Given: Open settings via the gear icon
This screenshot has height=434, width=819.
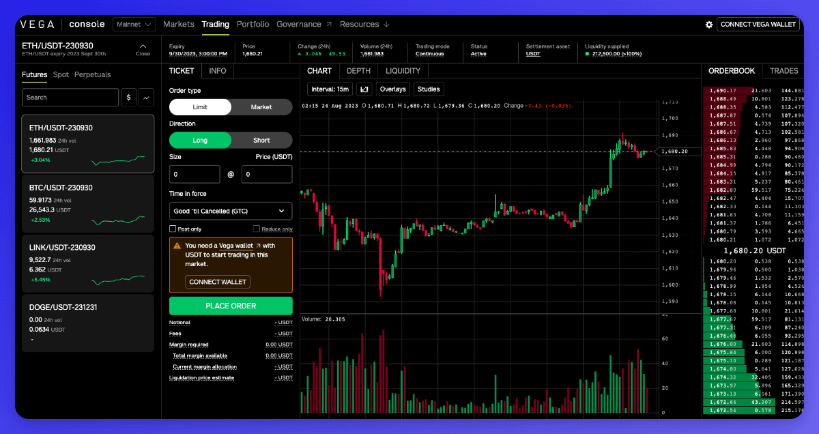Looking at the screenshot, I should (x=709, y=25).
